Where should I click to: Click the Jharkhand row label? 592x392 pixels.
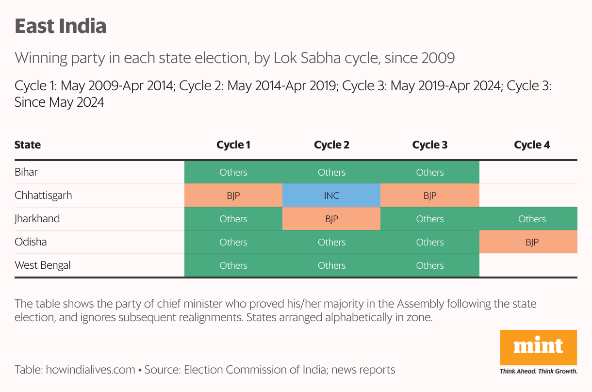point(37,219)
